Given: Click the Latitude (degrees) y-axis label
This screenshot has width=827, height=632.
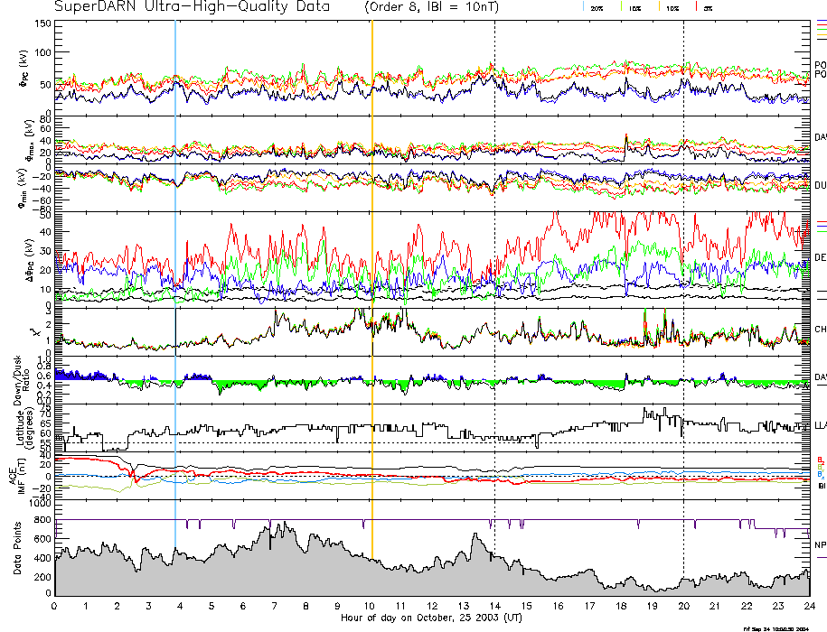Looking at the screenshot, I should [x=20, y=426].
